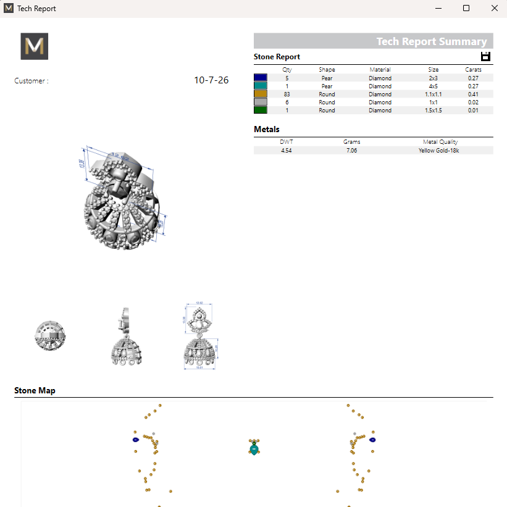Click the carats value 0.02

(x=473, y=102)
